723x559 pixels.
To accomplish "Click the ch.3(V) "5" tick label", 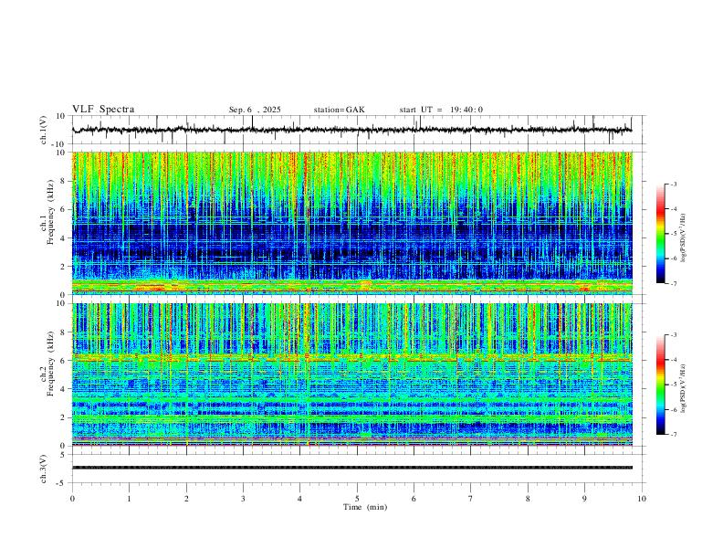I will 63,455.
